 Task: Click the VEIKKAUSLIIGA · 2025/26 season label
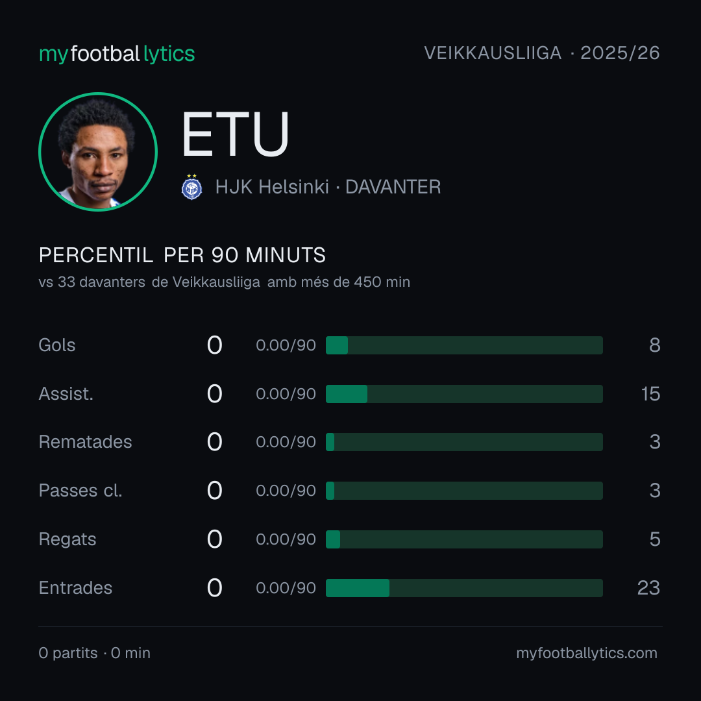(x=542, y=53)
